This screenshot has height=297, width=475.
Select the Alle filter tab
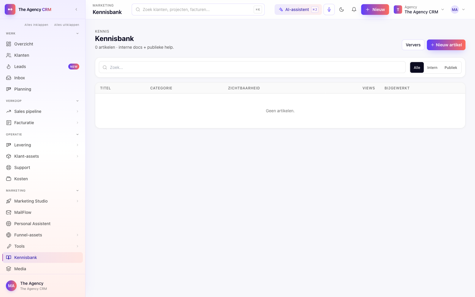point(417,67)
